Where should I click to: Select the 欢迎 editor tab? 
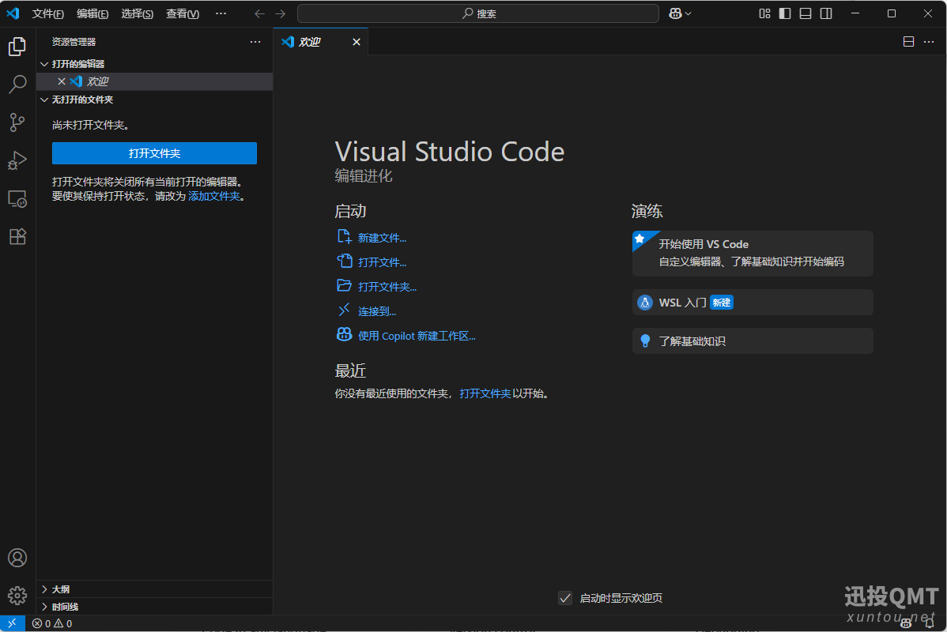tap(321, 42)
